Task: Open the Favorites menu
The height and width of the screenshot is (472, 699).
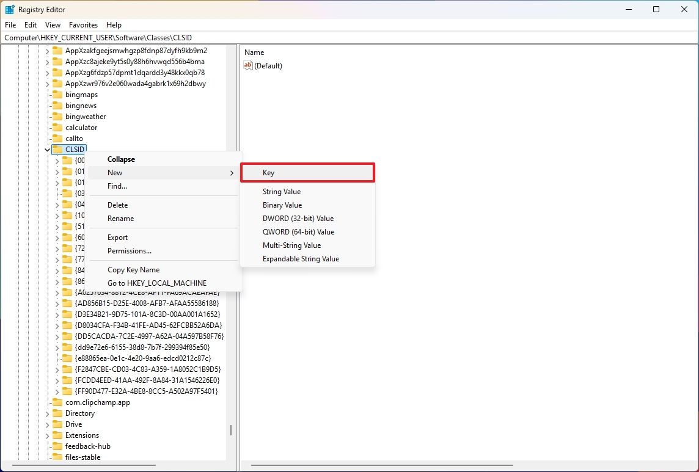Action: click(83, 24)
